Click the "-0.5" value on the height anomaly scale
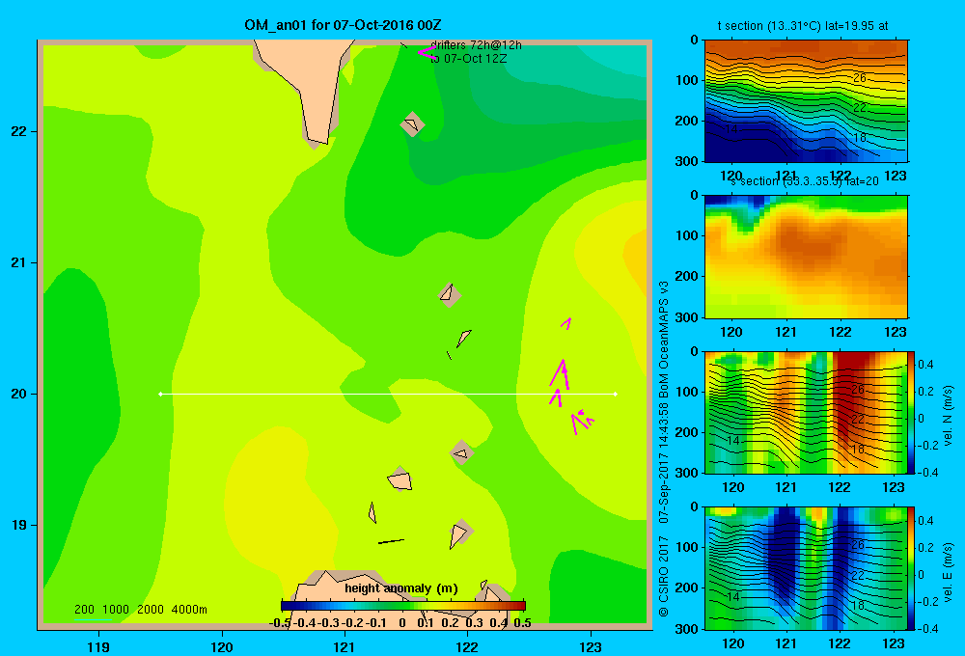The image size is (965, 656). pos(280,623)
